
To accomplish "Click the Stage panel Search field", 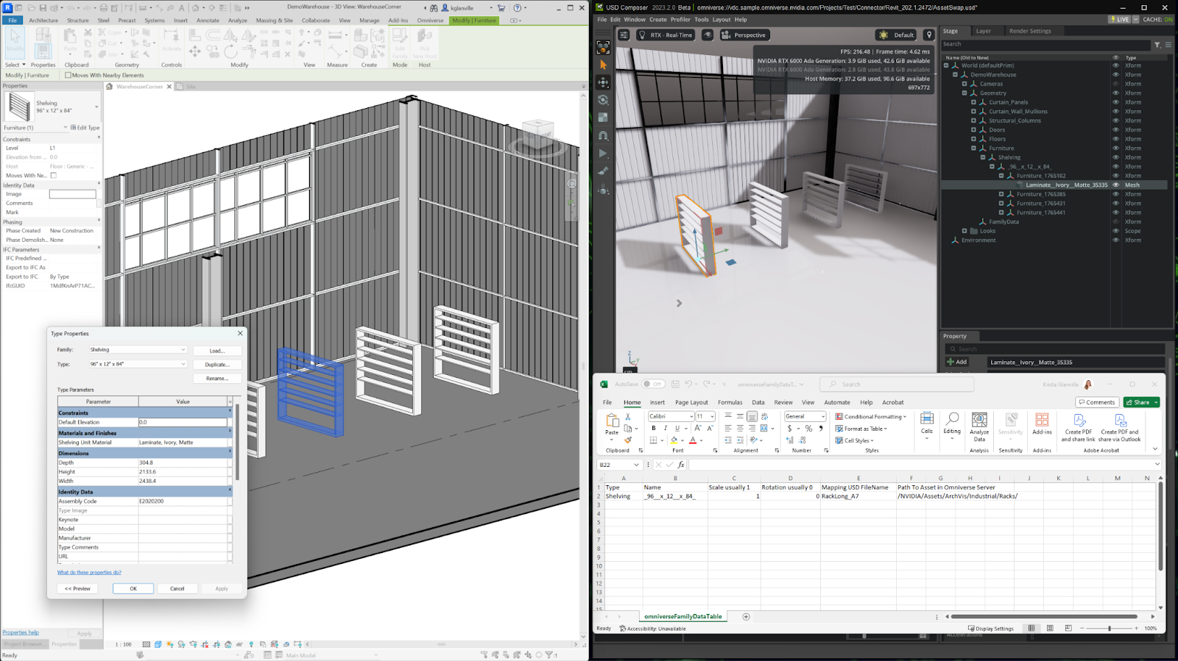I will (1045, 45).
